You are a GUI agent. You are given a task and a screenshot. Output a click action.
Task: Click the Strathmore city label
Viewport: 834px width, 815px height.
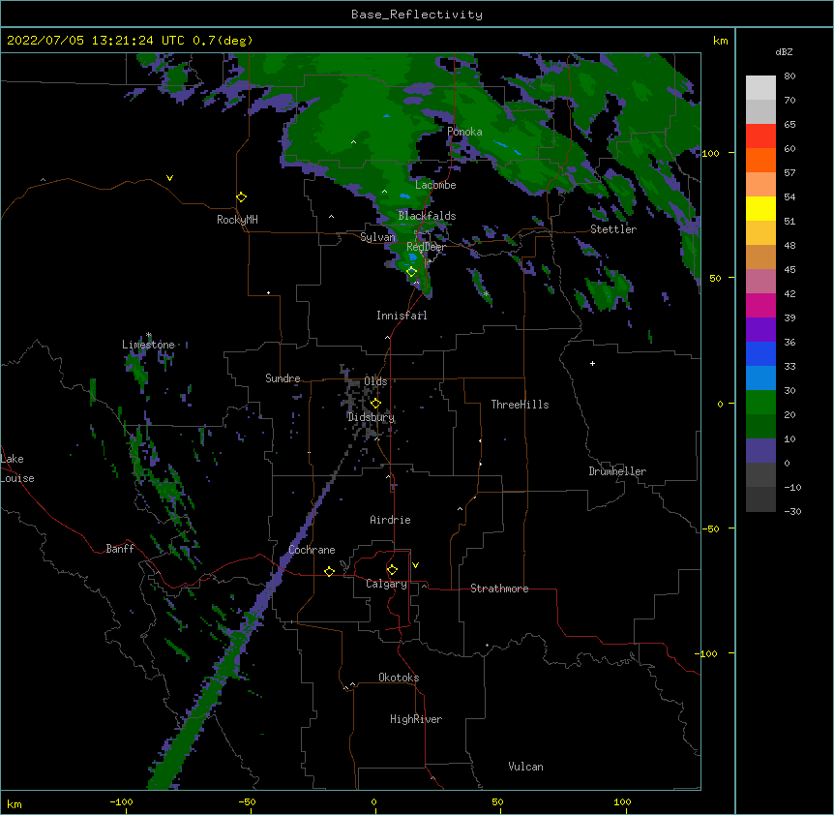499,589
